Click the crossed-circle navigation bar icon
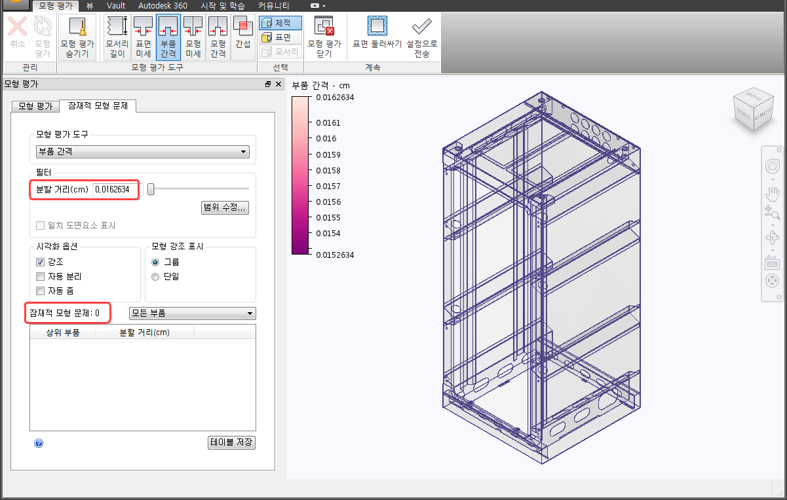The width and height of the screenshot is (787, 500). point(772,281)
